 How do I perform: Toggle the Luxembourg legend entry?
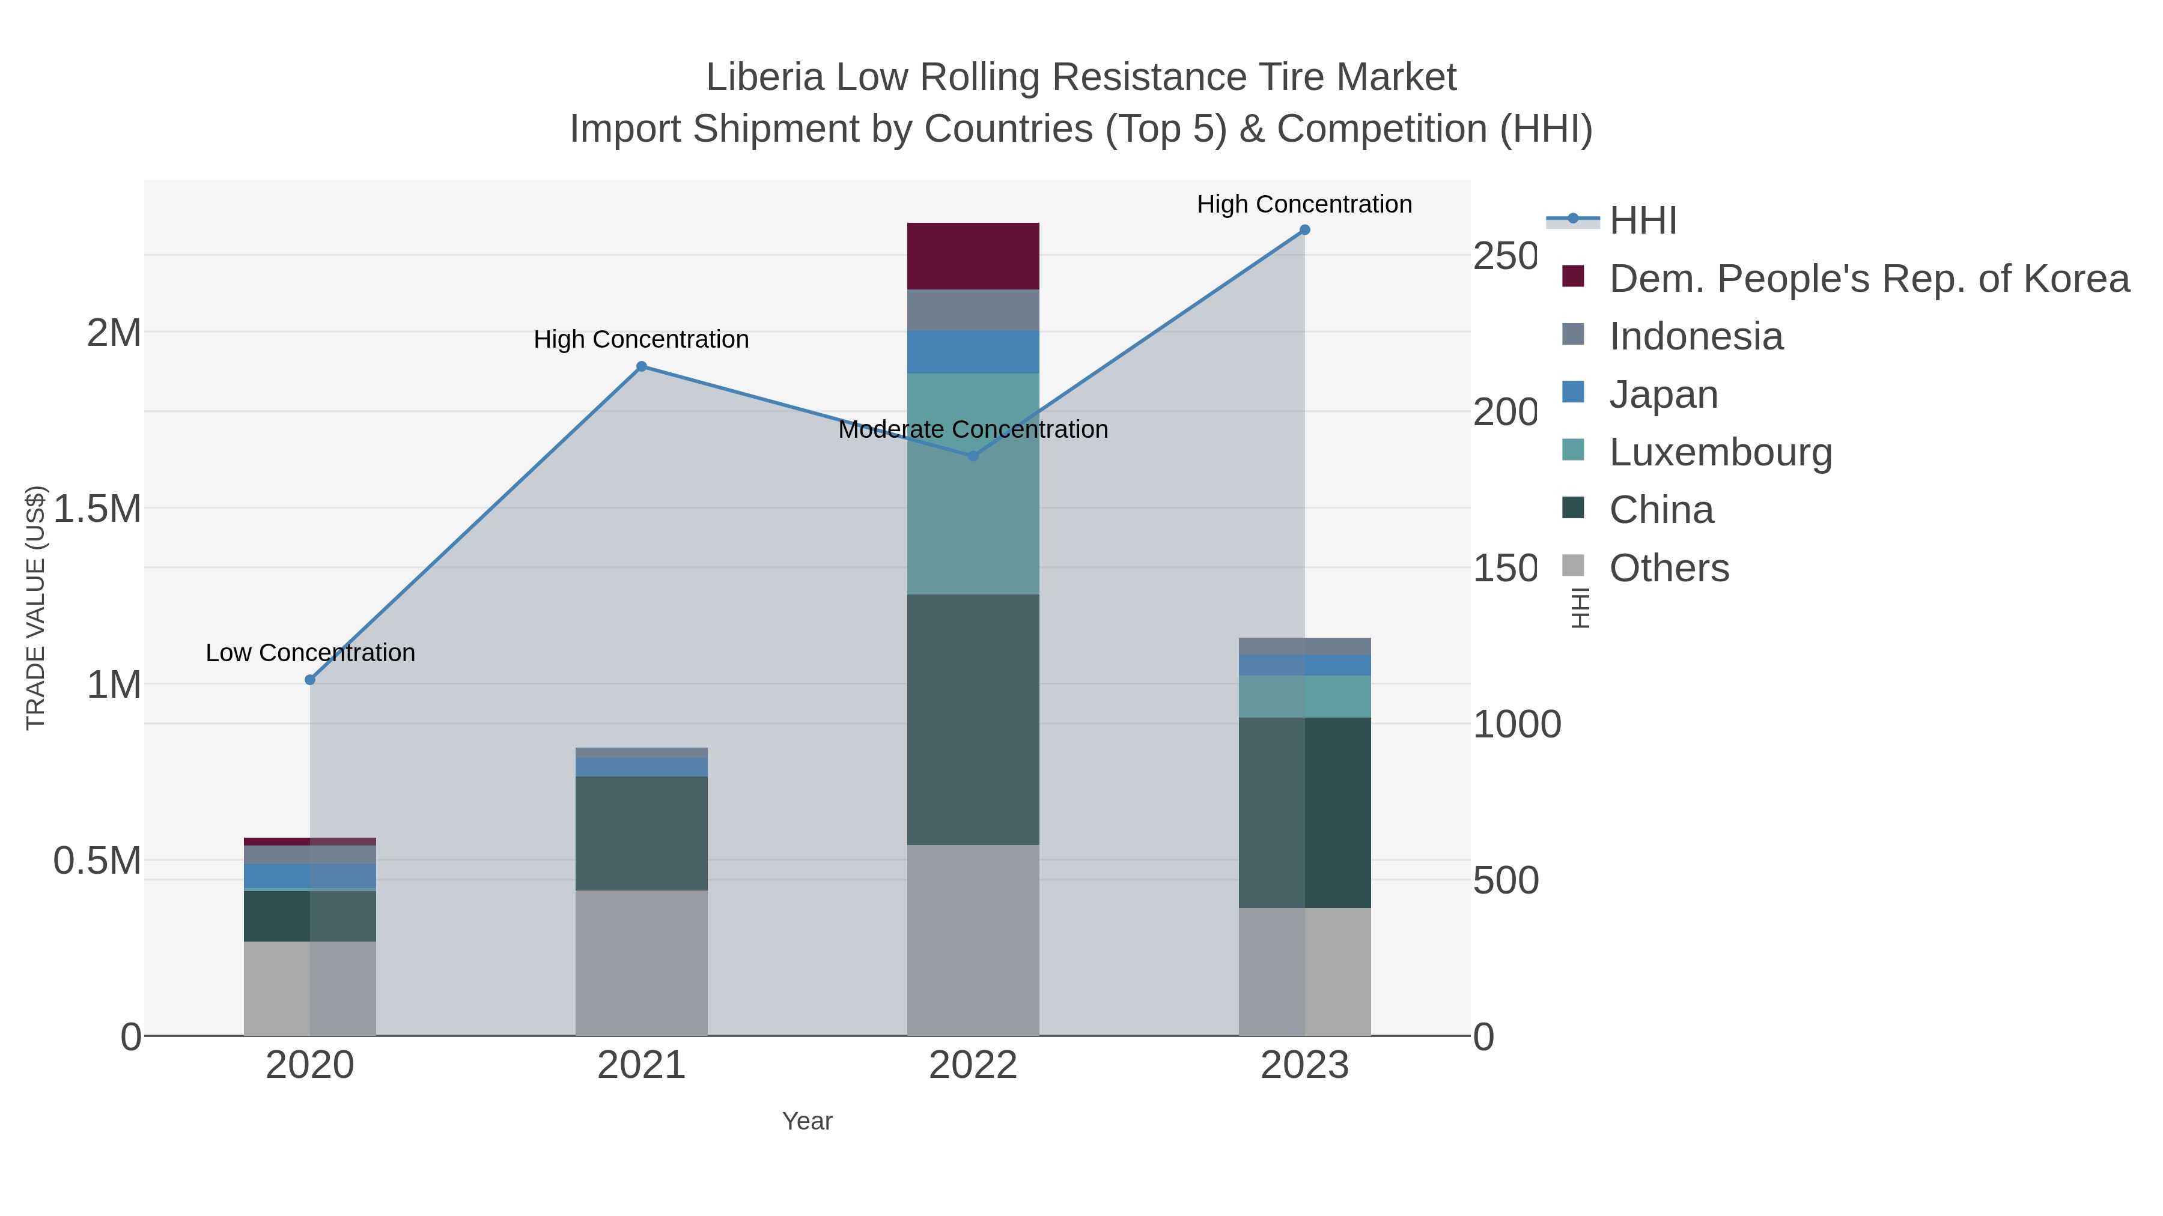[x=1696, y=452]
